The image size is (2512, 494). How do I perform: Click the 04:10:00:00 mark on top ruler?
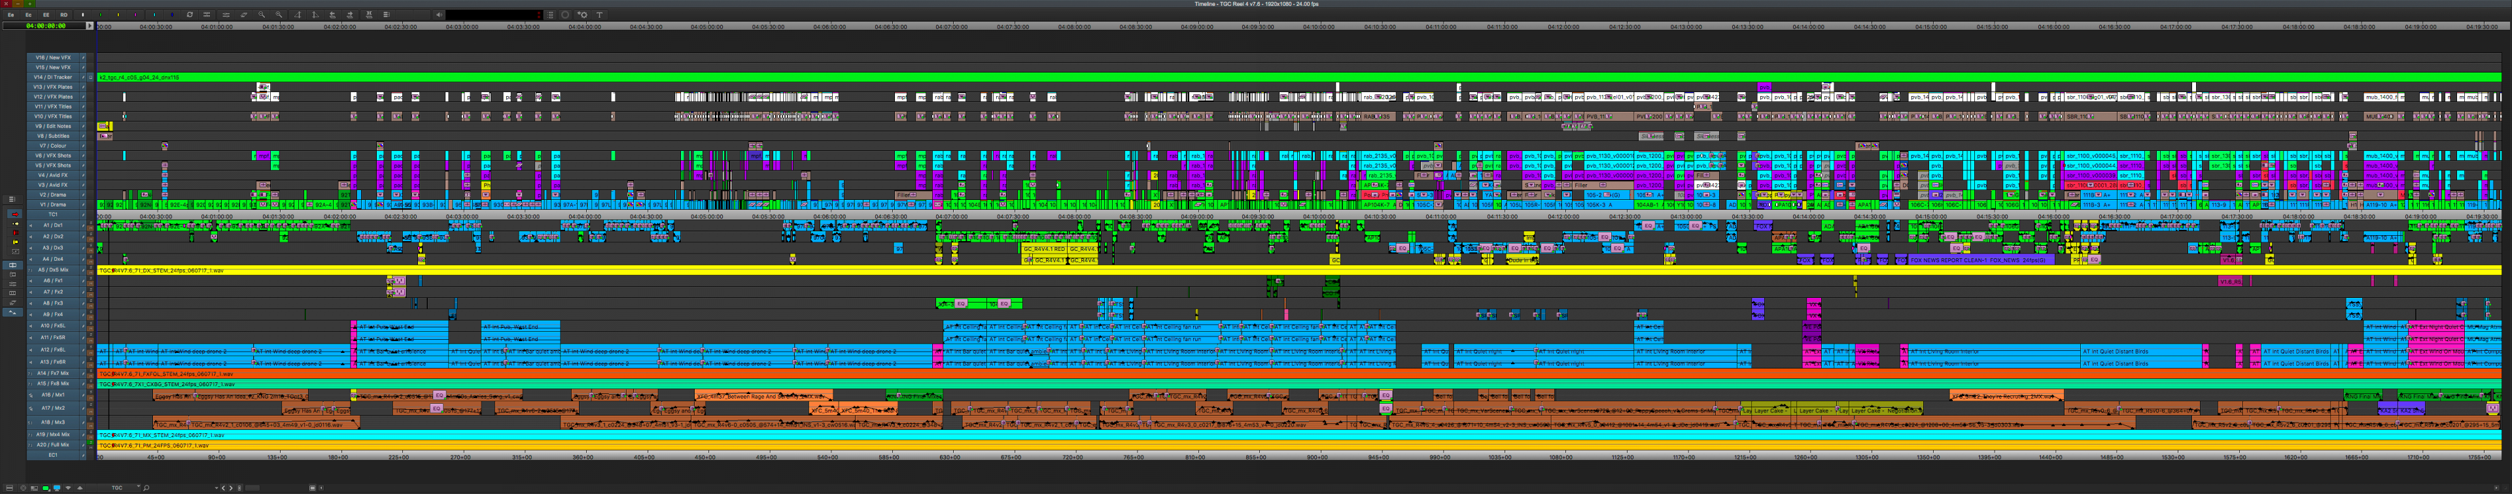pos(1318,26)
